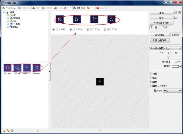Click the 改变动画效果 button
This screenshot has width=183, height=134.
tap(160, 40)
